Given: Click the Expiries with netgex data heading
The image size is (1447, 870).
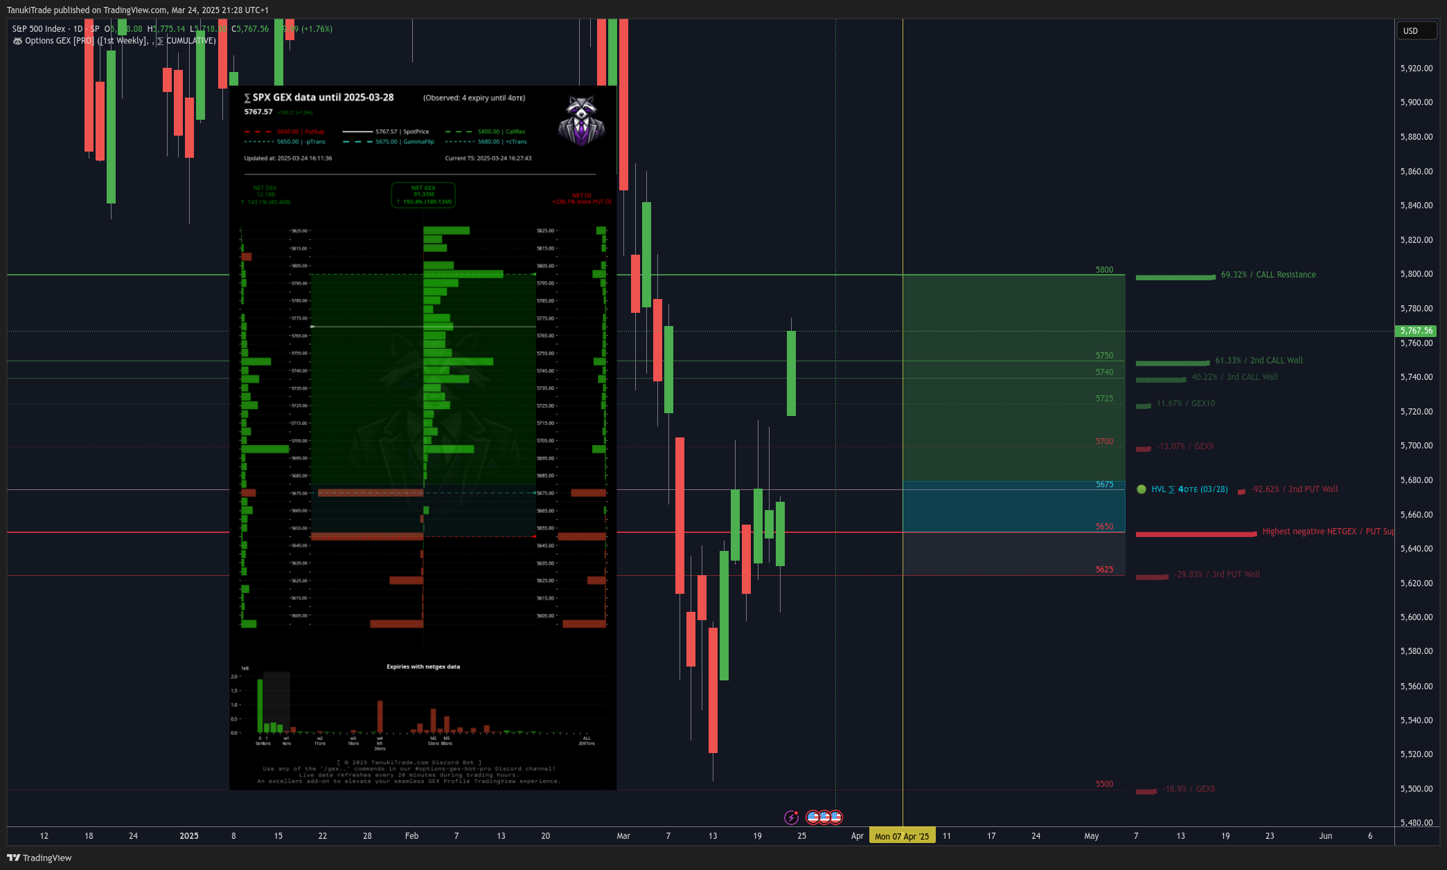Looking at the screenshot, I should (x=423, y=667).
